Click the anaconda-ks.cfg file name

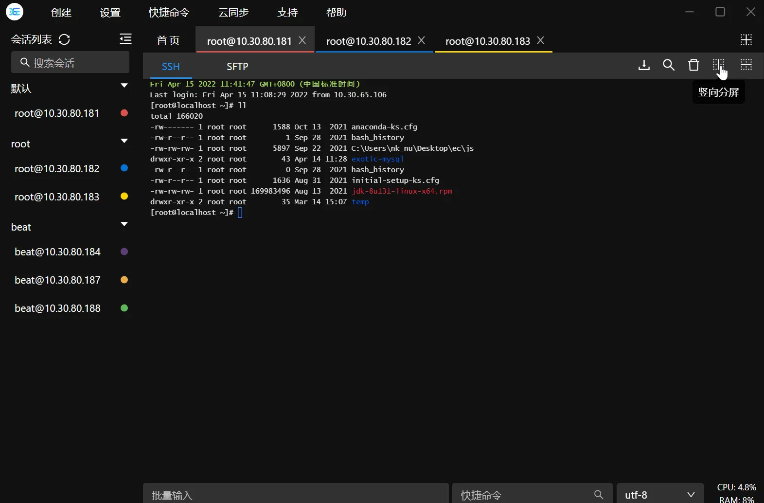point(384,127)
